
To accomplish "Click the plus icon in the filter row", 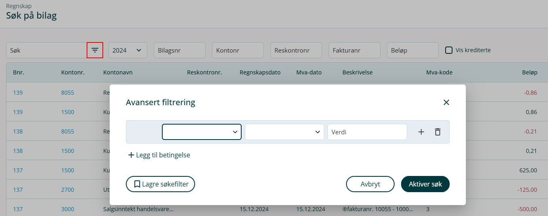I will point(421,132).
